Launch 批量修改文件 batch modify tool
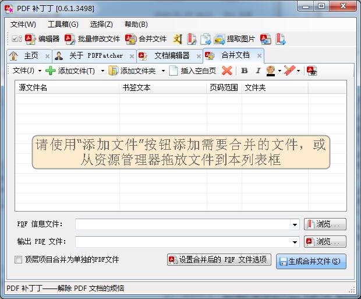This screenshot has height=299, width=361. [x=92, y=39]
